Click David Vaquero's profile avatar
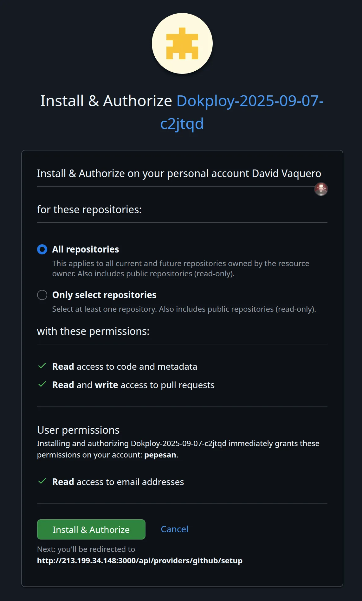The height and width of the screenshot is (601, 362). (x=321, y=189)
